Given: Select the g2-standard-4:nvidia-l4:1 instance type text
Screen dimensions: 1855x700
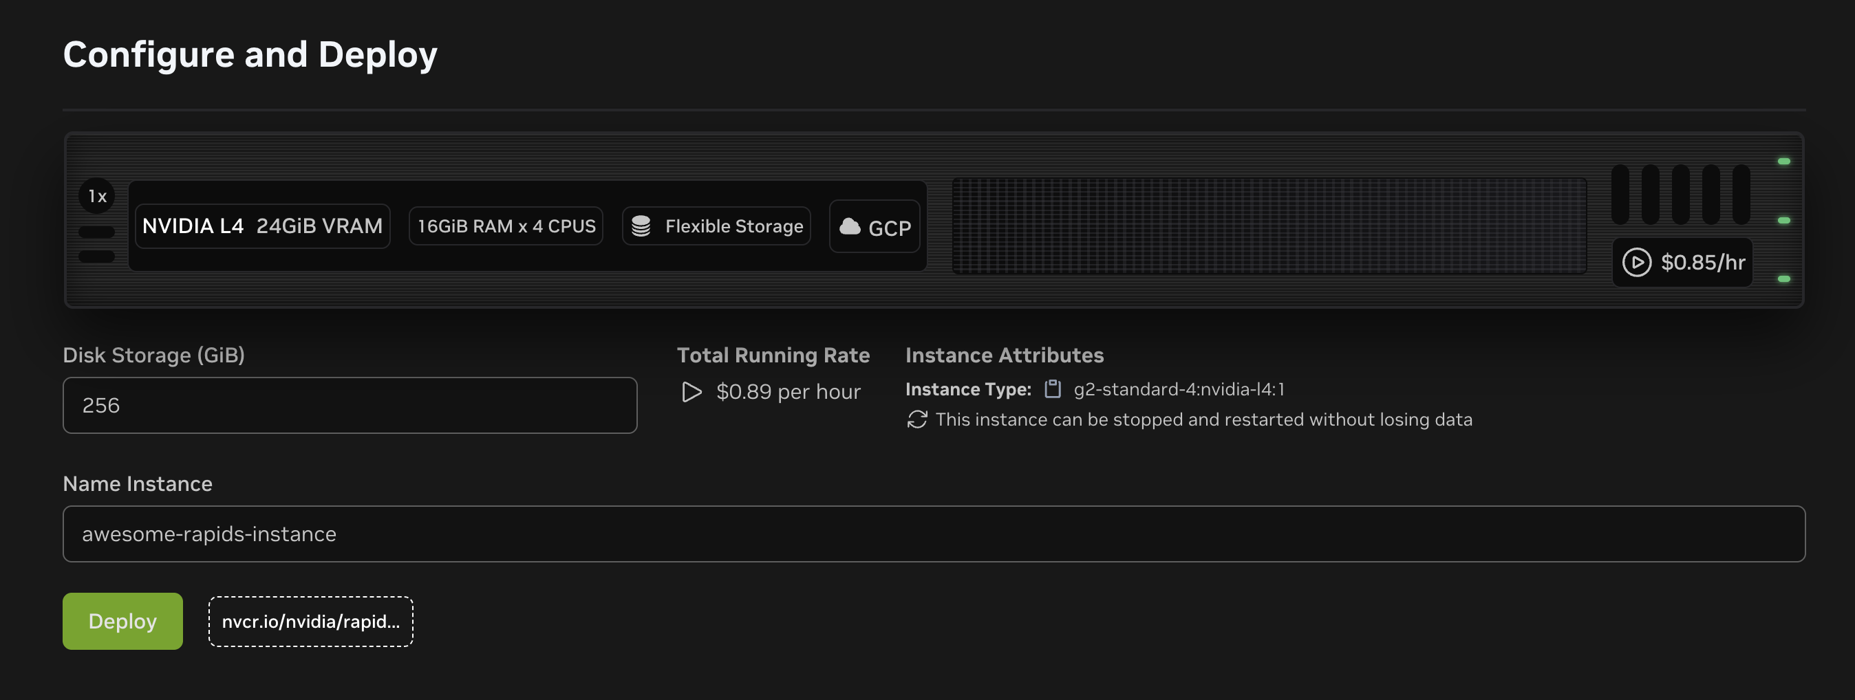Looking at the screenshot, I should click(1179, 389).
